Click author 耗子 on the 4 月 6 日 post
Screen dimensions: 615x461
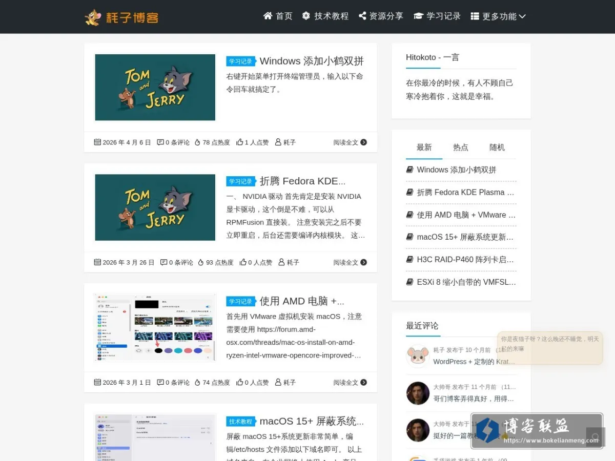[x=285, y=142]
